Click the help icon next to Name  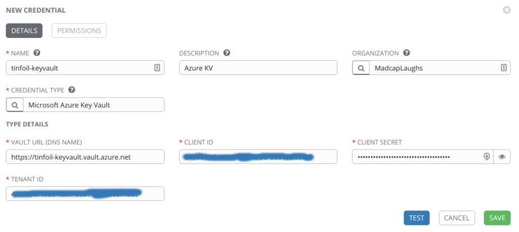(36, 53)
